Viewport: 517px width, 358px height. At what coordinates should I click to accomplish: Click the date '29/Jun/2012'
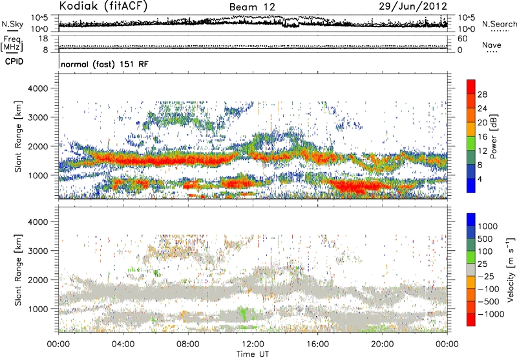[x=413, y=6]
